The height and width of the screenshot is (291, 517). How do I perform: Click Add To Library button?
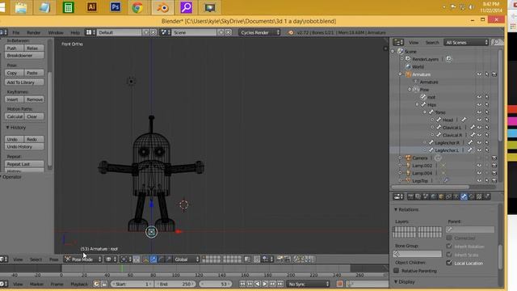24,82
